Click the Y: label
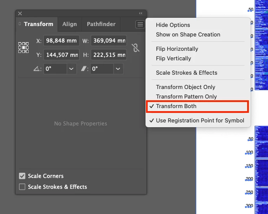This screenshot has width=268, height=214. pyautogui.click(x=39, y=55)
